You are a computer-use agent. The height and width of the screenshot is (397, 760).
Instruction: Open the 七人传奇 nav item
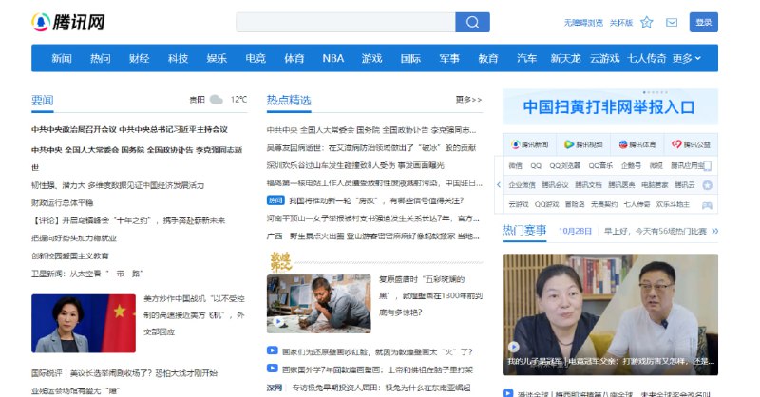(647, 58)
